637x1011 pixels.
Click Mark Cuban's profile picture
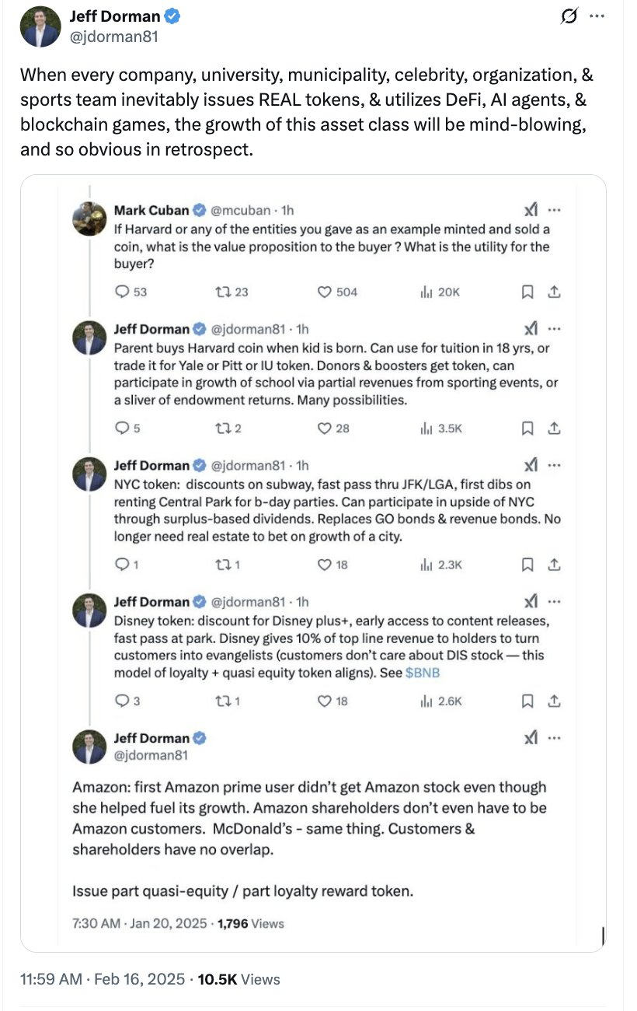tap(89, 219)
